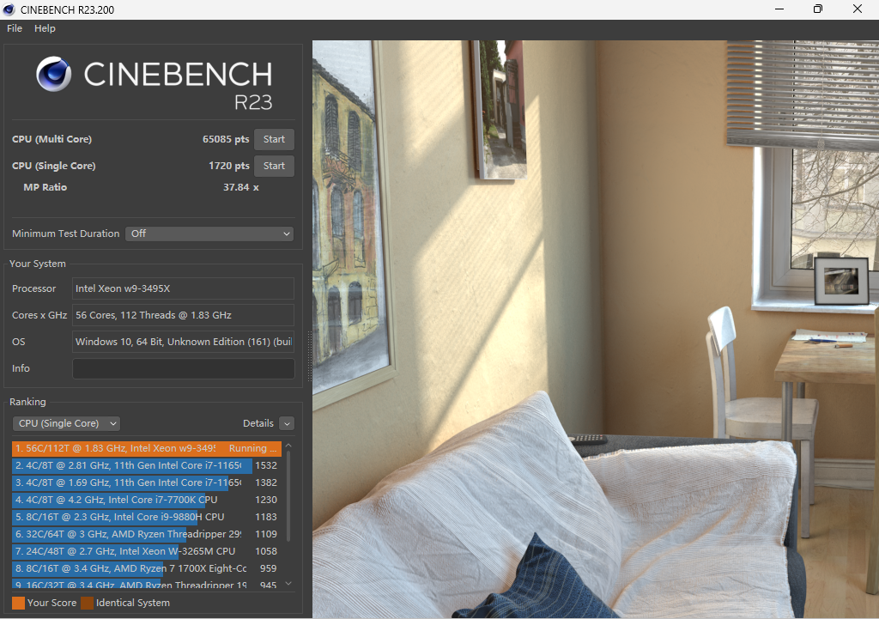Minimize the Cinebench window

click(779, 9)
